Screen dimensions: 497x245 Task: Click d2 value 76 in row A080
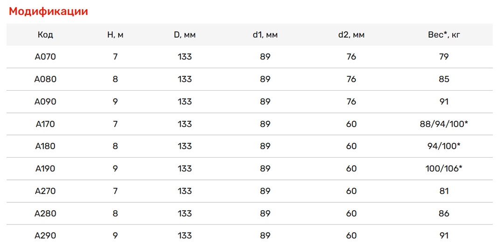pos(351,79)
